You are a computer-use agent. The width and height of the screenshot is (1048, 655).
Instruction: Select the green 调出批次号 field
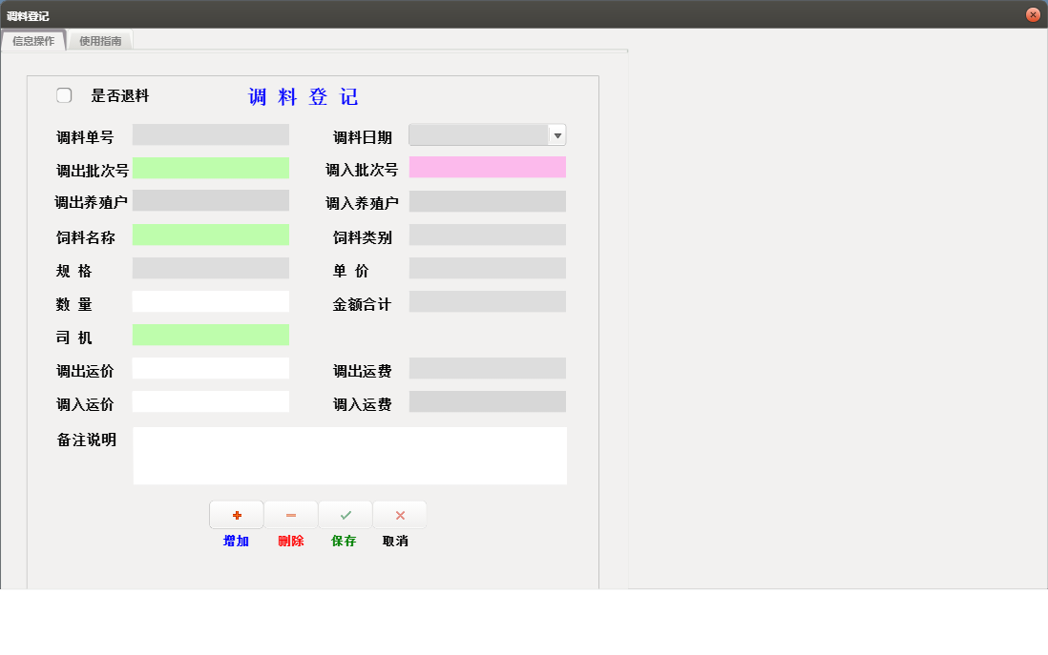pos(211,168)
